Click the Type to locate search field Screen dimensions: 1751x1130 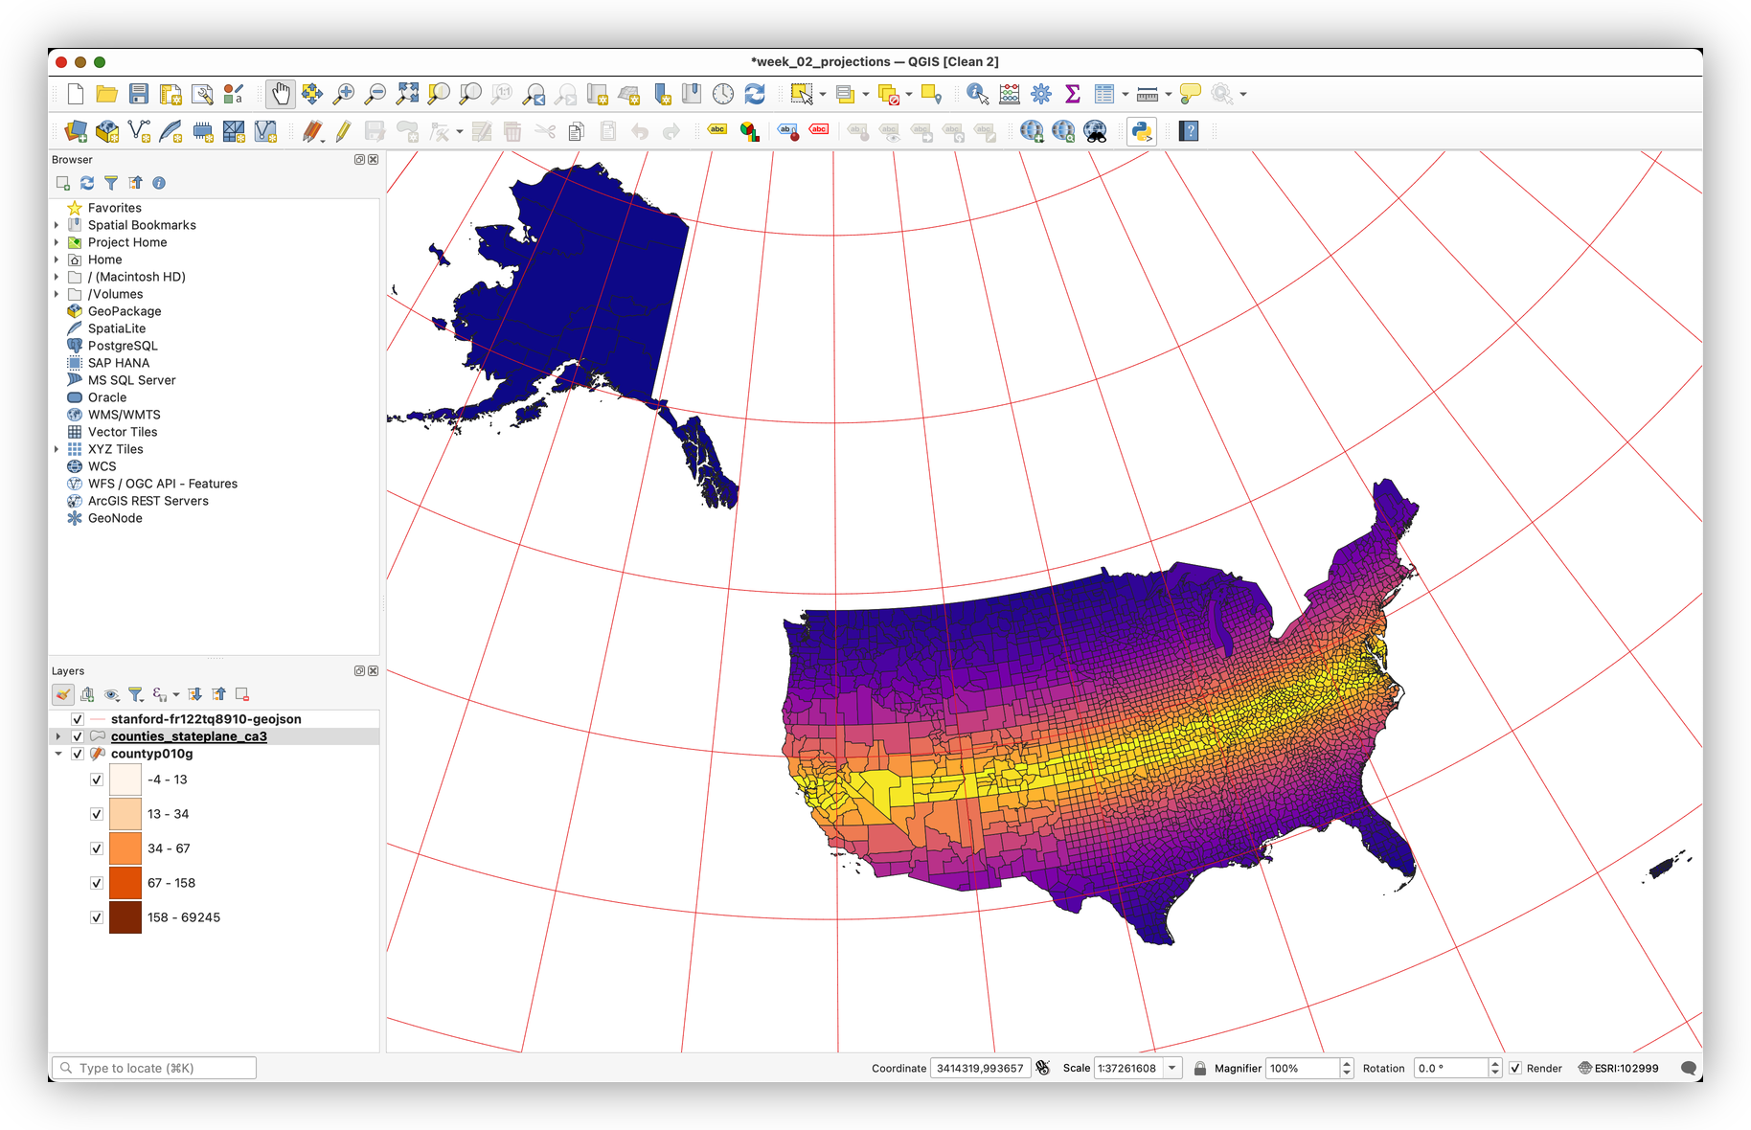(x=158, y=1068)
